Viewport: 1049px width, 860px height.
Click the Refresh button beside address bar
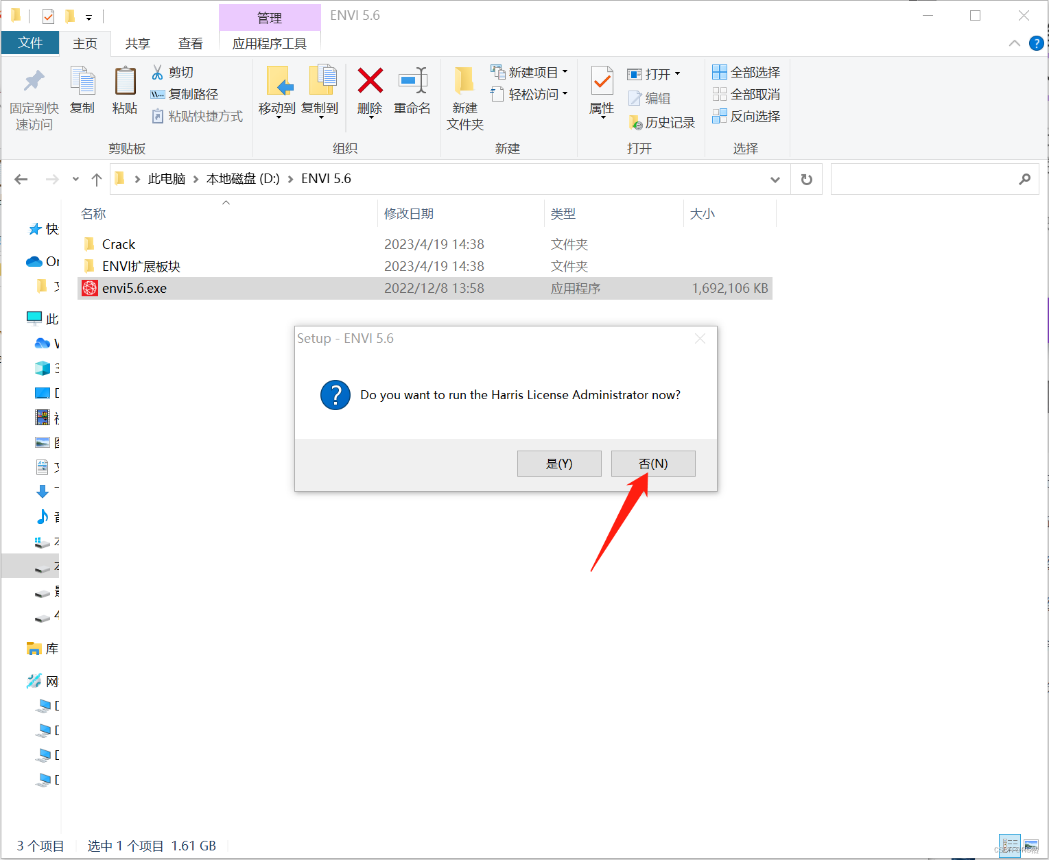pos(807,179)
